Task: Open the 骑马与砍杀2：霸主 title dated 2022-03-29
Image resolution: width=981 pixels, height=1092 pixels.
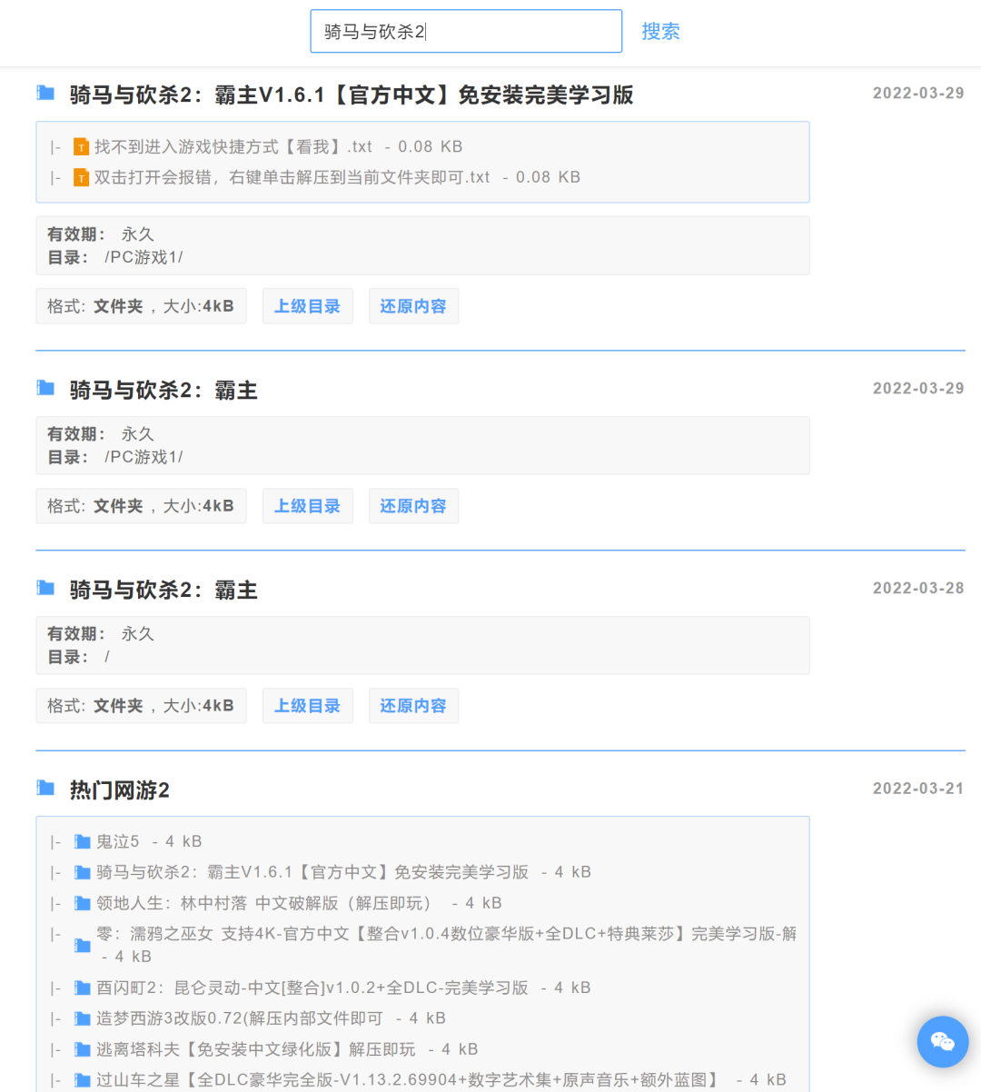Action: click(x=163, y=391)
